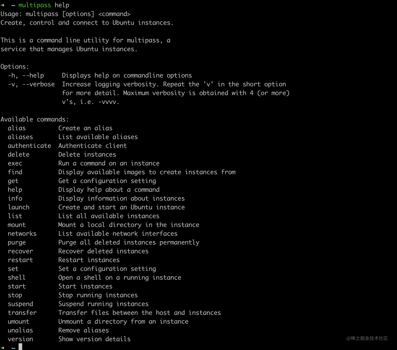
Task: Click the "authenticate" command in the list
Action: [29, 146]
